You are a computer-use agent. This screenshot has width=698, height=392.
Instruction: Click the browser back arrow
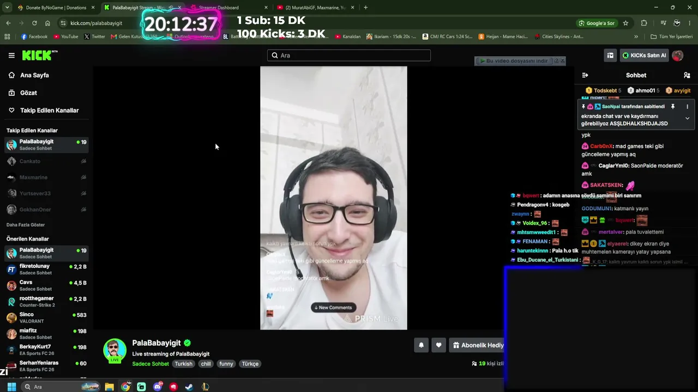(8, 23)
